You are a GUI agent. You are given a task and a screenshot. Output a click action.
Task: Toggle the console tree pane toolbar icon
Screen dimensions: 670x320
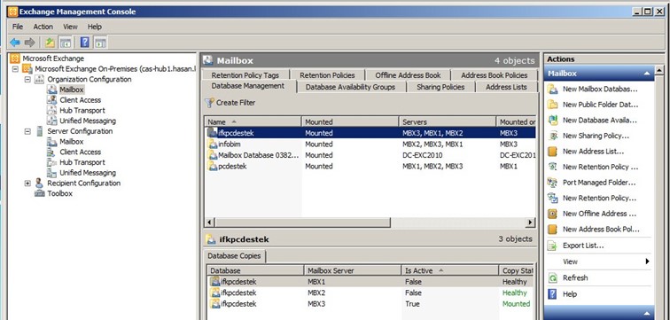(66, 43)
